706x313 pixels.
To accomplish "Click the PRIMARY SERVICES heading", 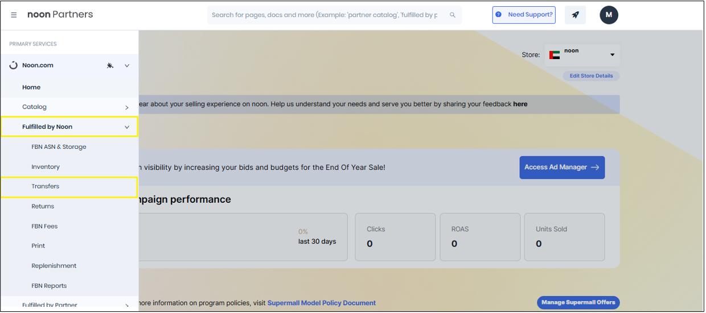I will 33,44.
